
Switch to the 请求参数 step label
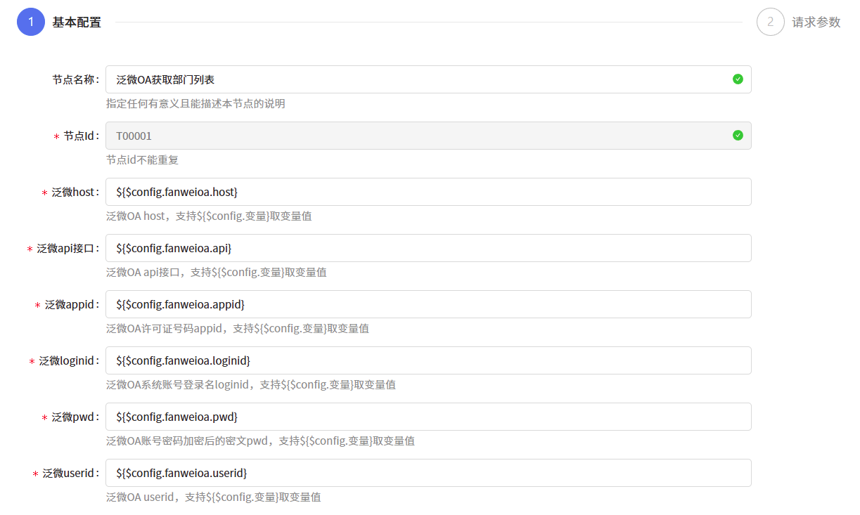816,22
